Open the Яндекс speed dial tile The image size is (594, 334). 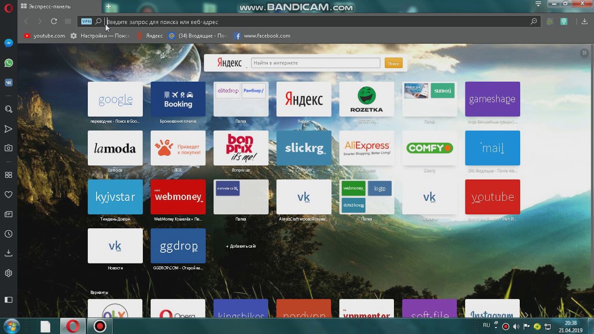pyautogui.click(x=304, y=99)
